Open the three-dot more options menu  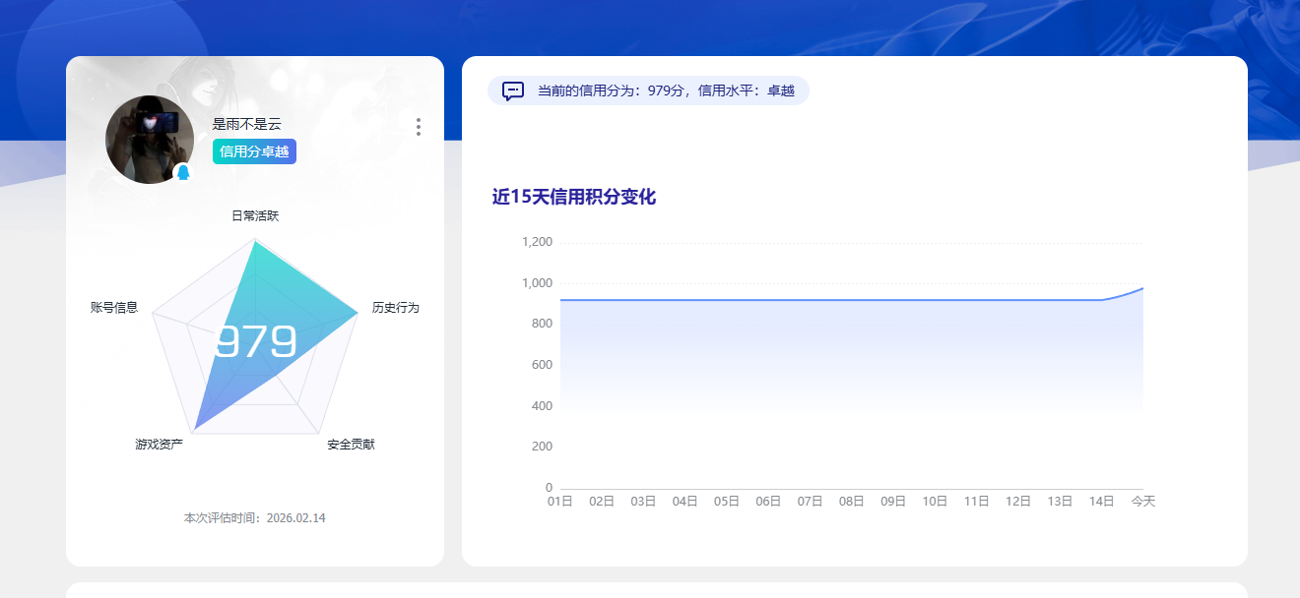[418, 127]
